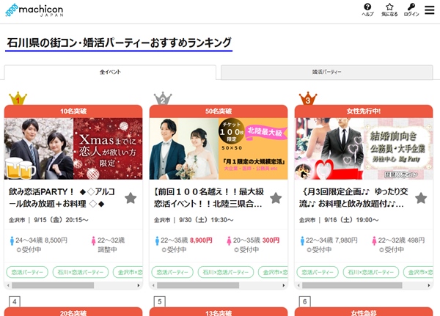Click the pink female price 300円
This screenshot has height=316, width=440.
pyautogui.click(x=271, y=240)
